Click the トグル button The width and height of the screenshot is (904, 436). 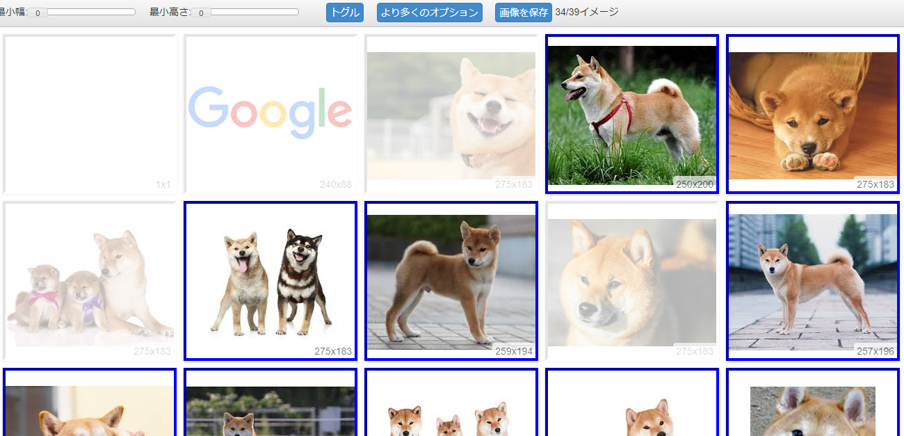[344, 13]
